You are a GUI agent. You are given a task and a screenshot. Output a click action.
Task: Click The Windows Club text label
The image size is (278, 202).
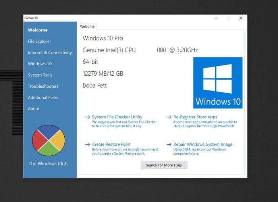pos(48,164)
